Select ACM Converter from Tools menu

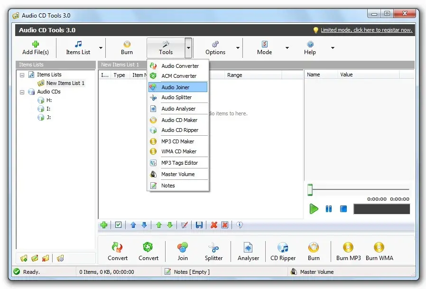tap(178, 76)
